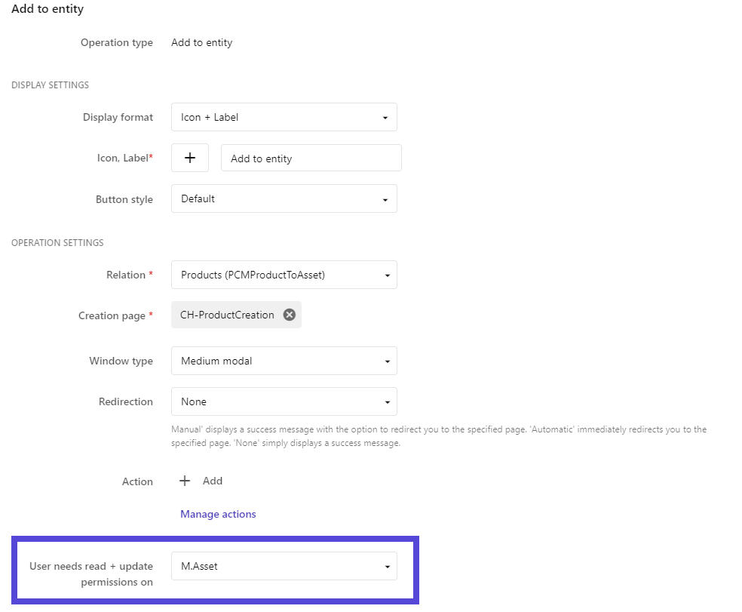Open the Window type dropdown showing Medium modal
The image size is (742, 612).
[284, 361]
